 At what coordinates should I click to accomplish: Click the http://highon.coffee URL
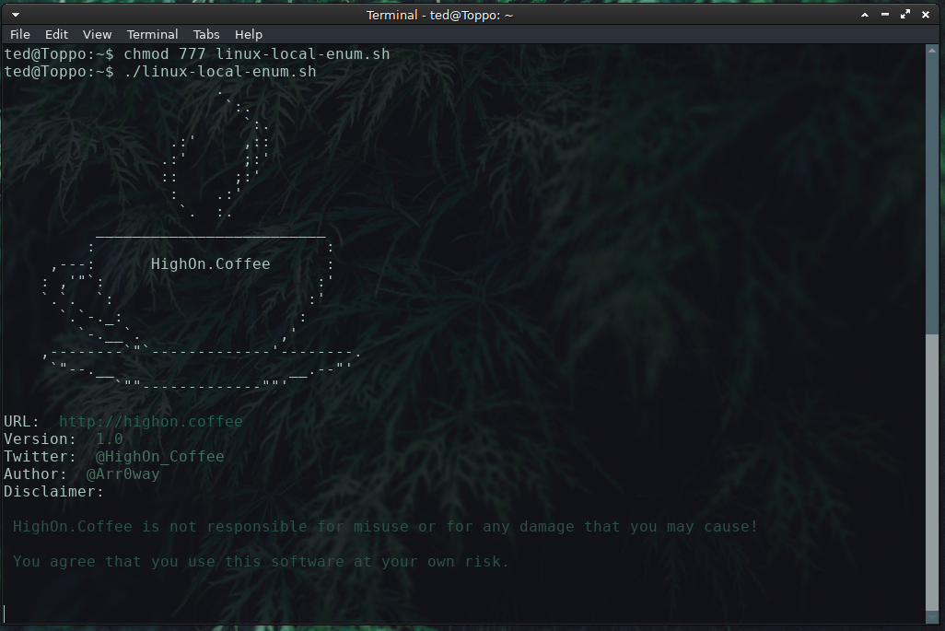151,421
